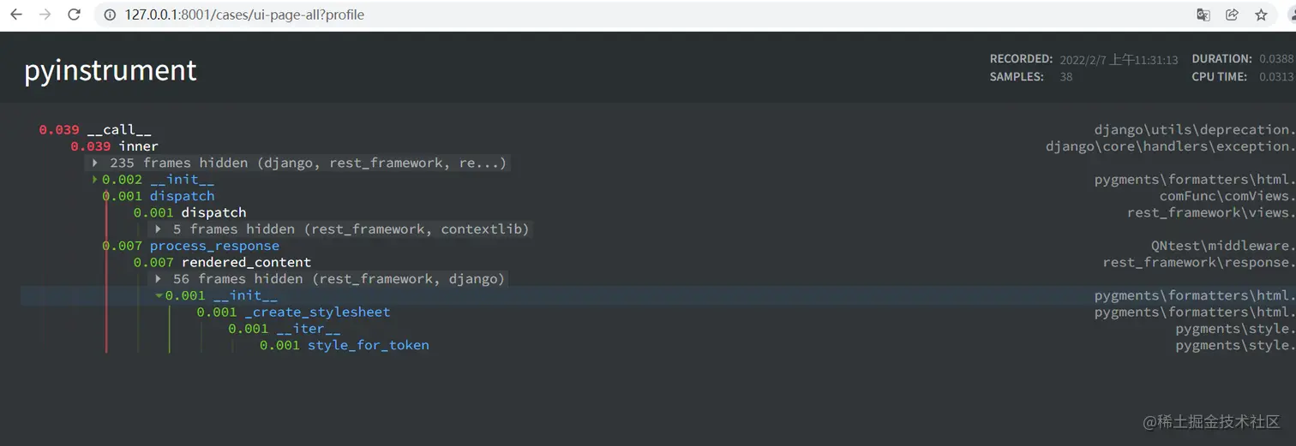Expand the 235 frames hidden group
This screenshot has width=1296, height=446.
[300, 163]
